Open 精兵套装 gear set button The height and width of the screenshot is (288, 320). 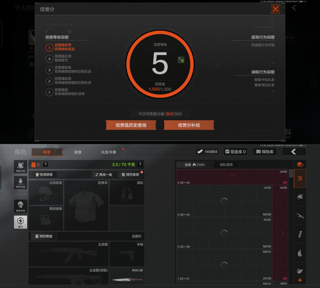(131, 175)
